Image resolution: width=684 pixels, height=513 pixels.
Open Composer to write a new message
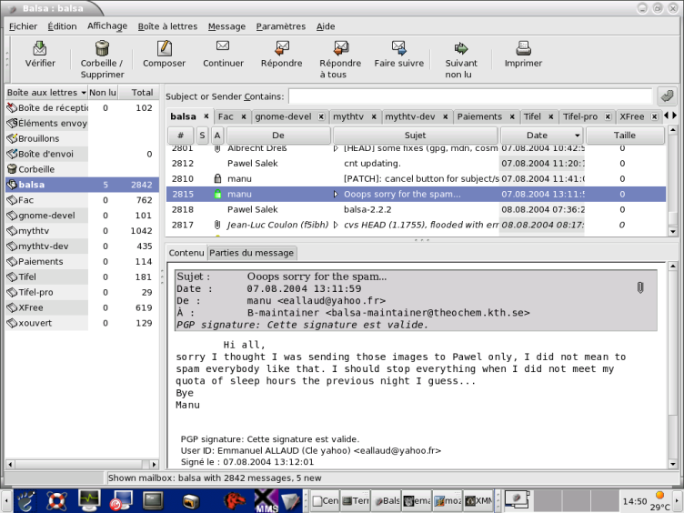click(164, 48)
